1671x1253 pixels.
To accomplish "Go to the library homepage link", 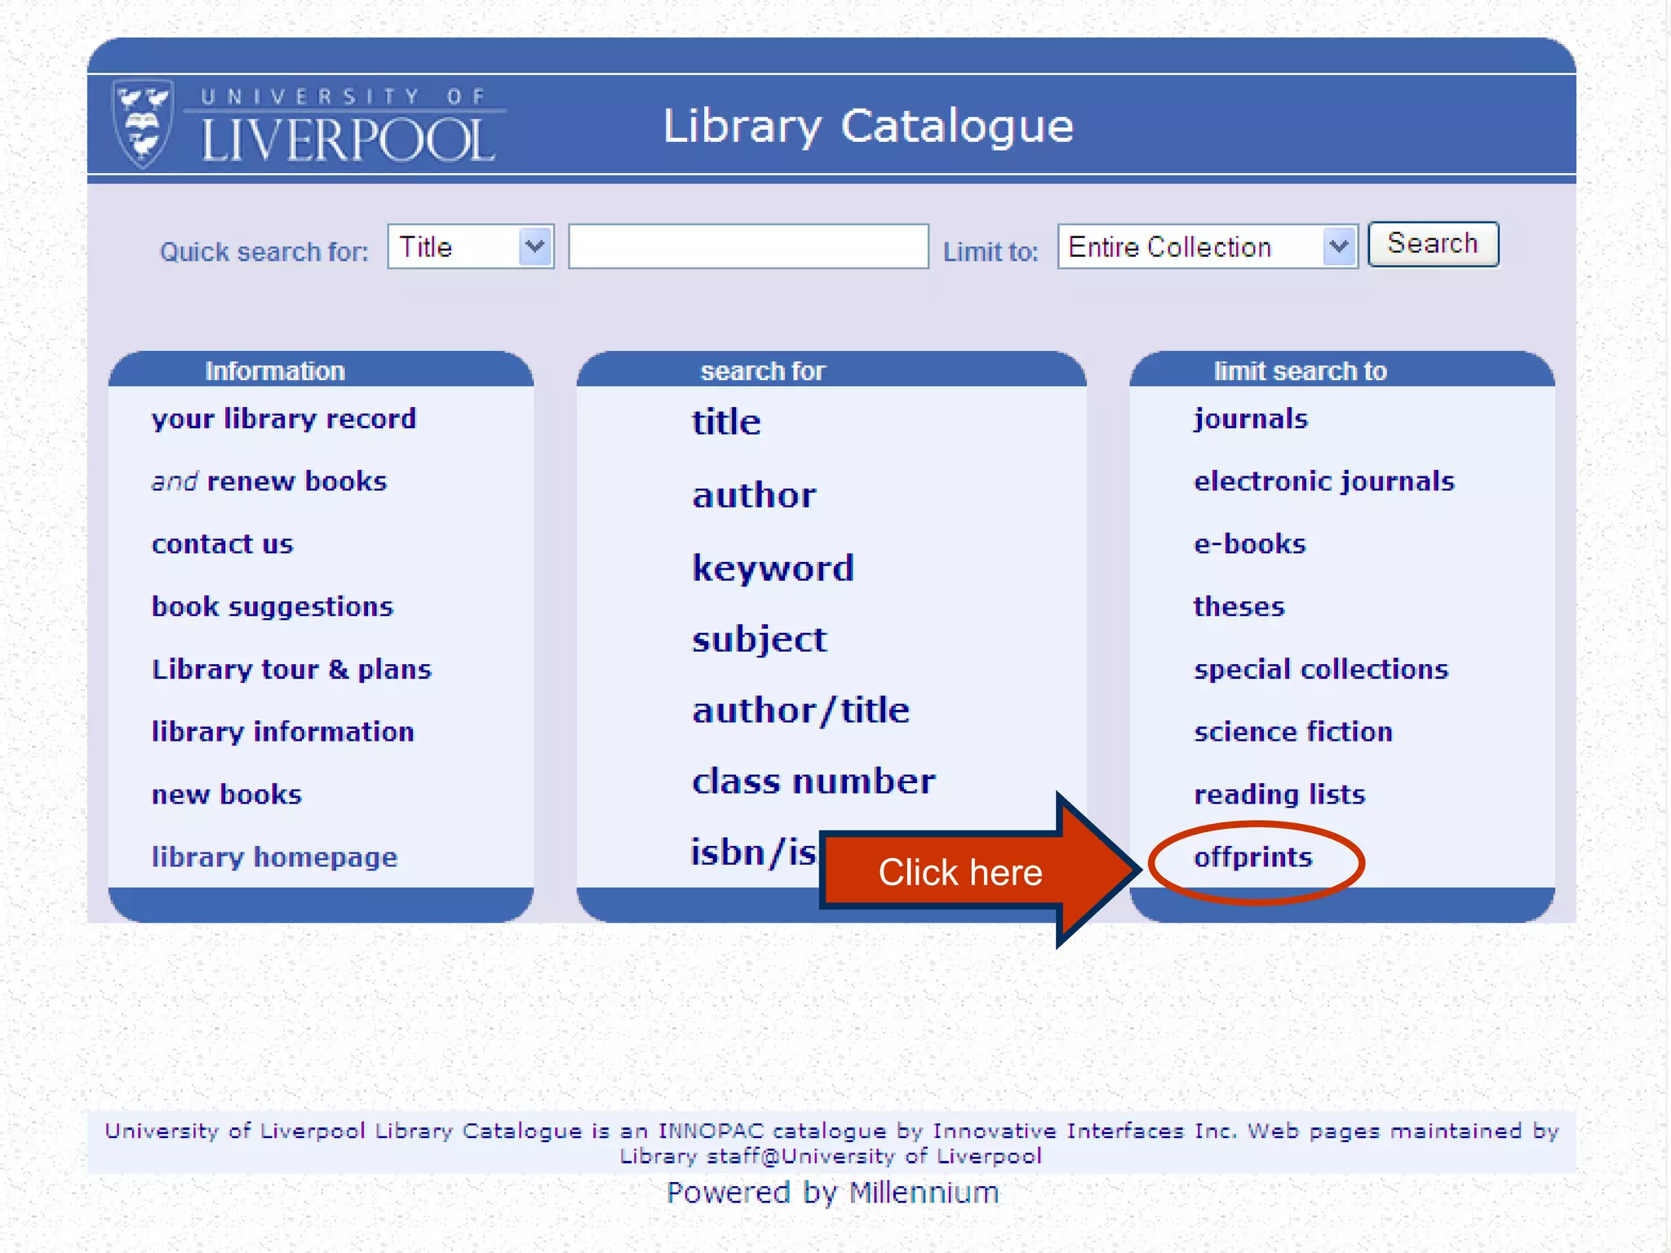I will [274, 857].
